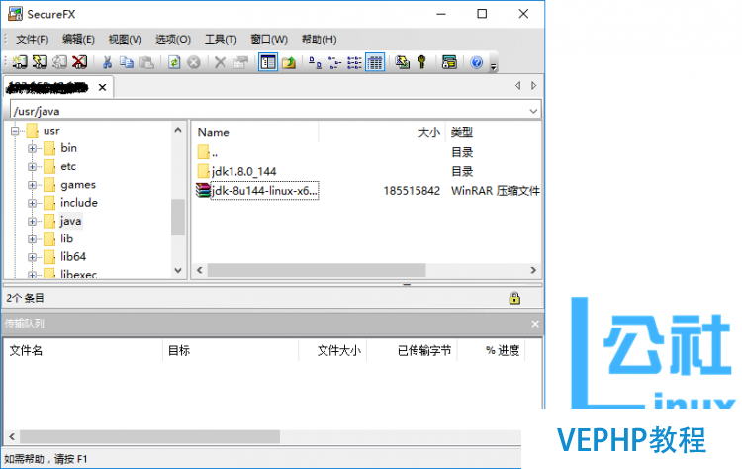Image resolution: width=742 pixels, height=469 pixels.
Task: Click the Copy toolbar icon
Action: coord(127,62)
